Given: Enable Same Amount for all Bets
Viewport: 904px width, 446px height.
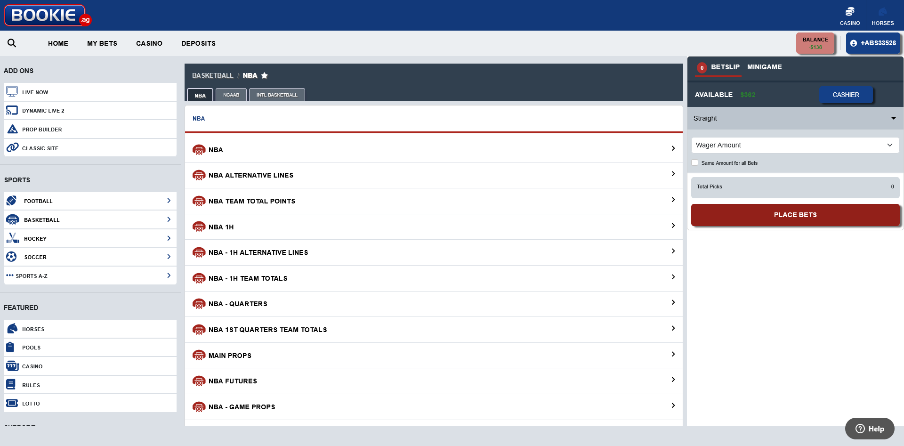Looking at the screenshot, I should point(695,162).
